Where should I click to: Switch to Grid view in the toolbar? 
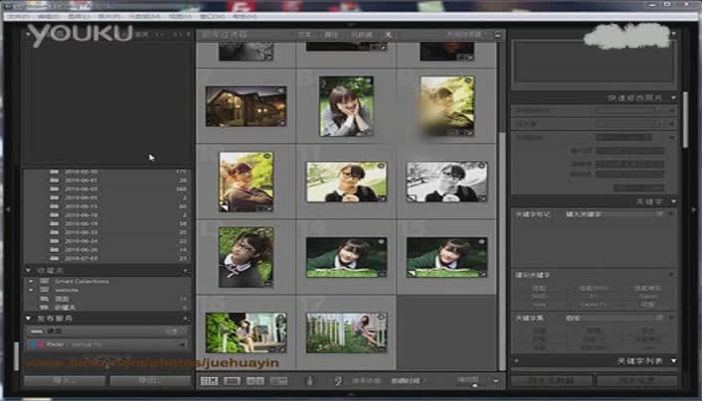pyautogui.click(x=209, y=381)
